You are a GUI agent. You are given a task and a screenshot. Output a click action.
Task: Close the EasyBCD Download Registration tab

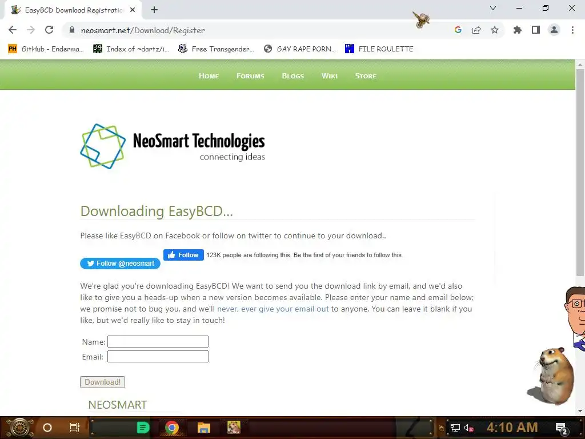point(133,10)
